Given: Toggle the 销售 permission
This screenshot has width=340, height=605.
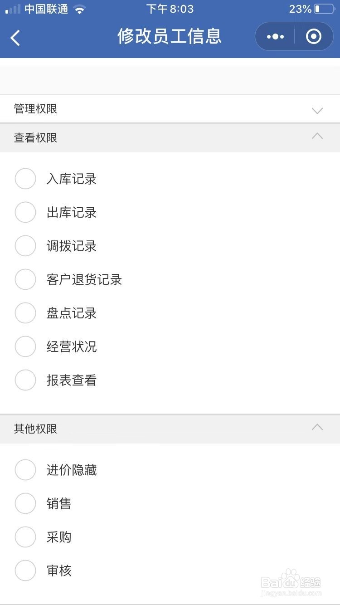Looking at the screenshot, I should pyautogui.click(x=25, y=503).
